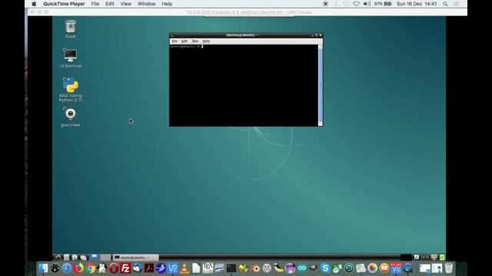Image resolution: width=492 pixels, height=276 pixels.
Task: Open SeaMonkey from the Dock
Action: coord(161,268)
